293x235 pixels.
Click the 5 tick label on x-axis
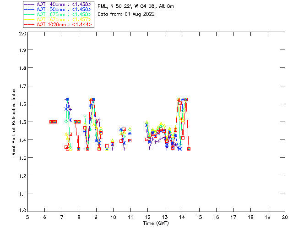[27, 217]
